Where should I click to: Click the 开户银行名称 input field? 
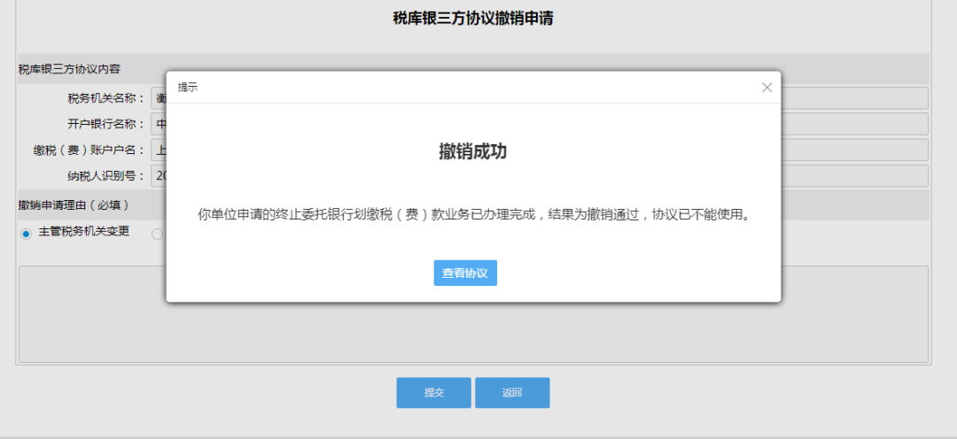point(540,125)
